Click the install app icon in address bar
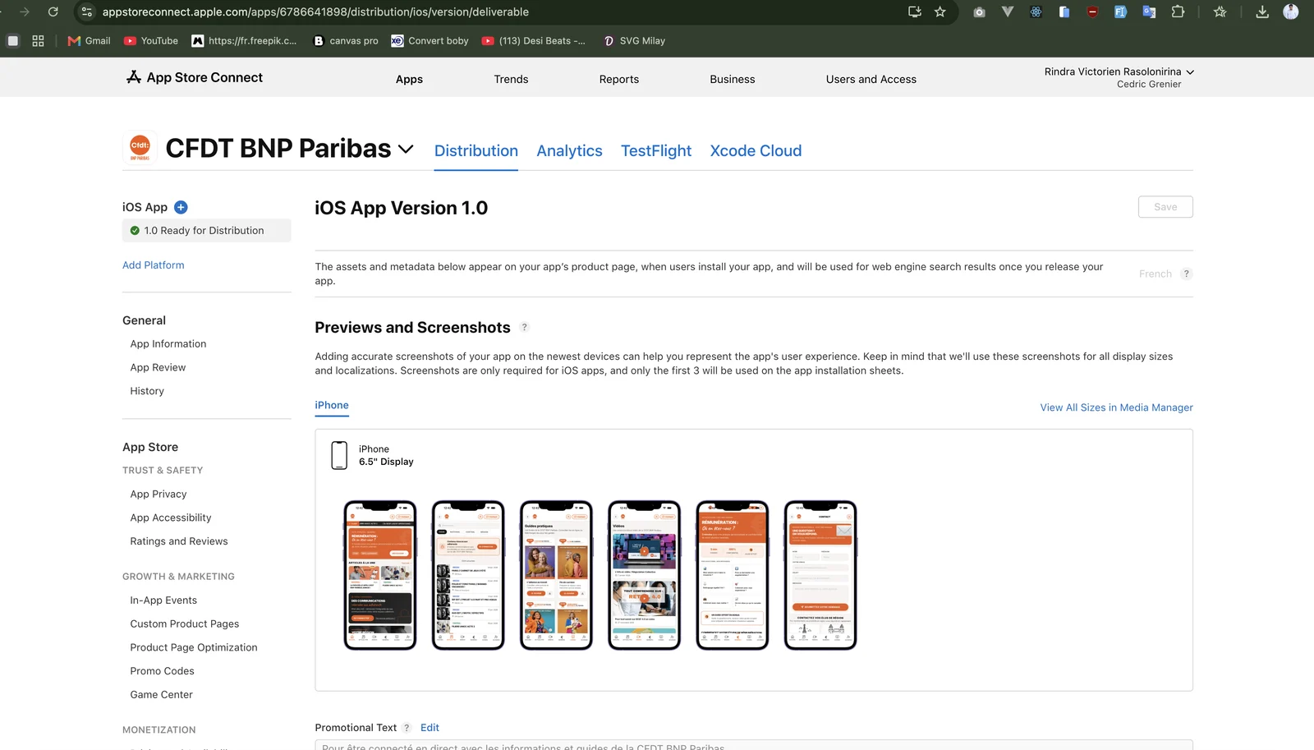Screen dimensions: 1314x750 (915, 12)
